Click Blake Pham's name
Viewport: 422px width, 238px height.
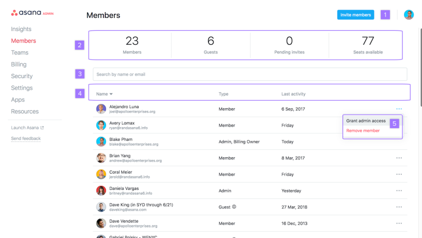(121, 139)
